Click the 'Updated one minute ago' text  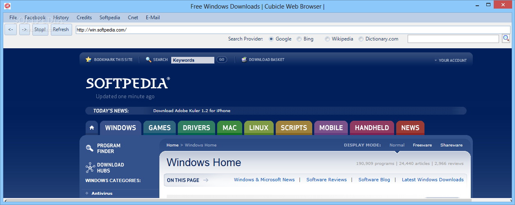click(x=125, y=97)
